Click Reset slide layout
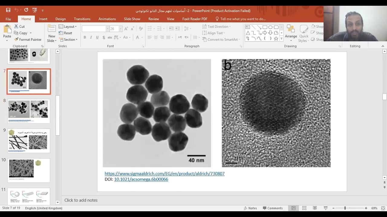Viewport: 387px width, 217px height. point(66,33)
